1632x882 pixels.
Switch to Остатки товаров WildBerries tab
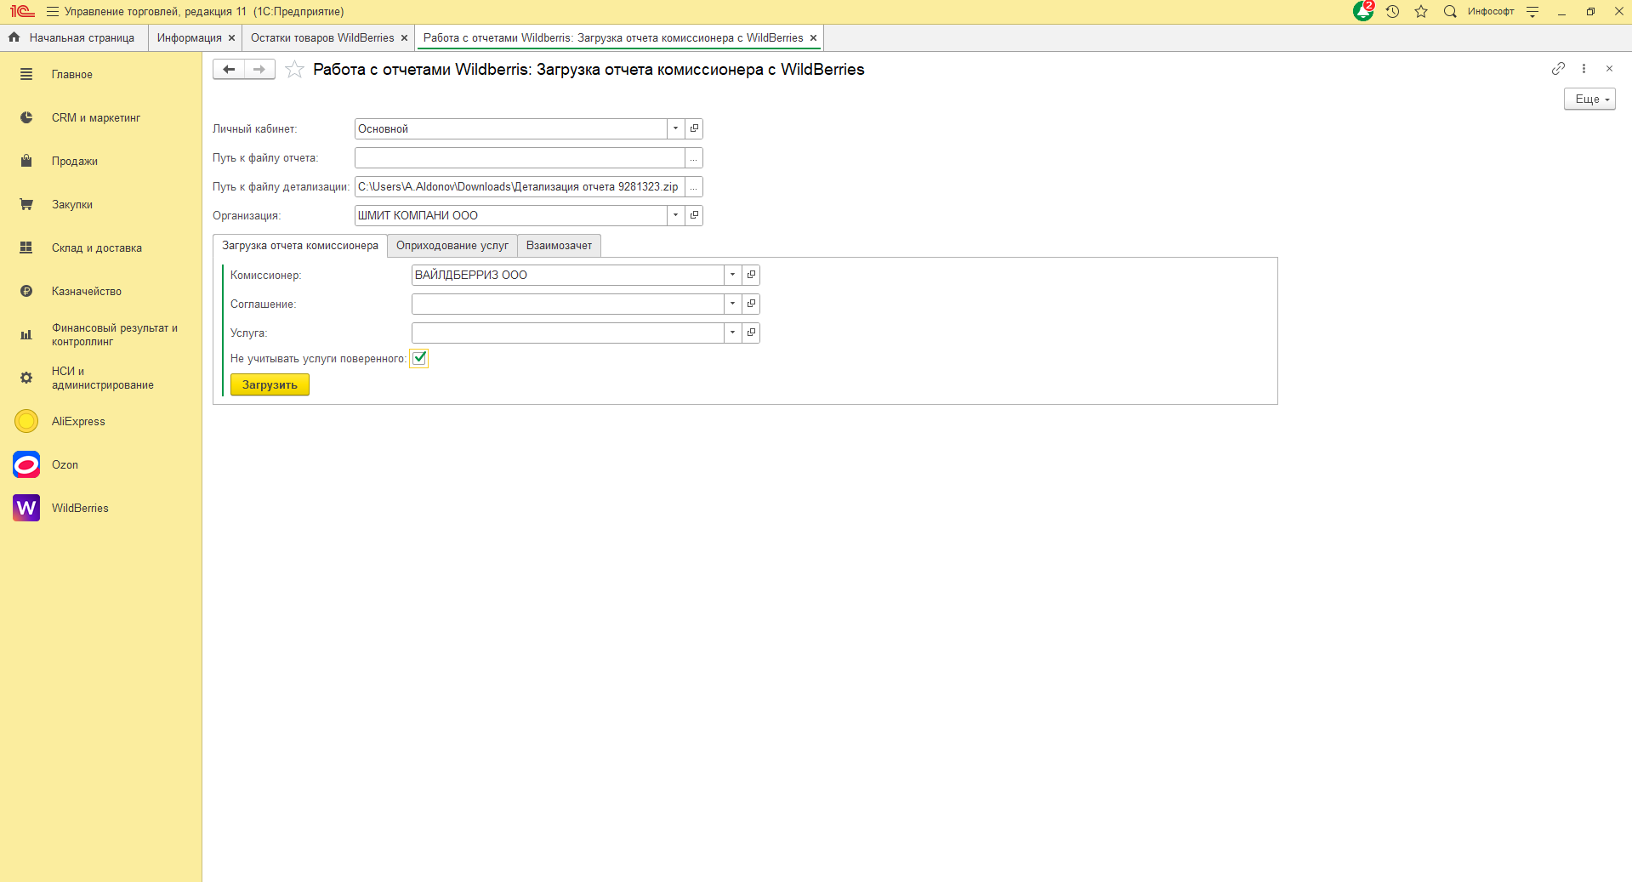tap(322, 38)
